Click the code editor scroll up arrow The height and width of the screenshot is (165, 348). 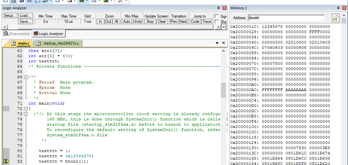click(x=224, y=51)
